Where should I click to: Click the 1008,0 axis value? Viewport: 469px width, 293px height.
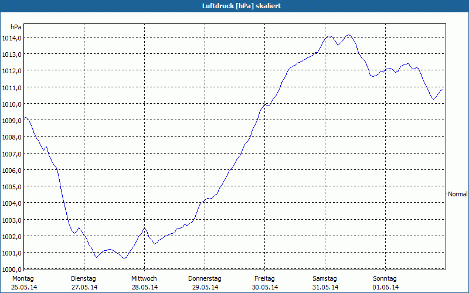pos(12,137)
